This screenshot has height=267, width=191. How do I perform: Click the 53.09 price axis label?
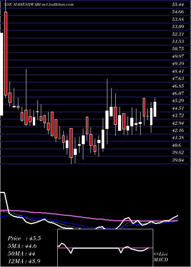[178, 27]
